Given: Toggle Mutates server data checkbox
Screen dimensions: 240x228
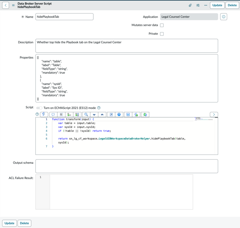Looking at the screenshot, I should [x=162, y=25].
